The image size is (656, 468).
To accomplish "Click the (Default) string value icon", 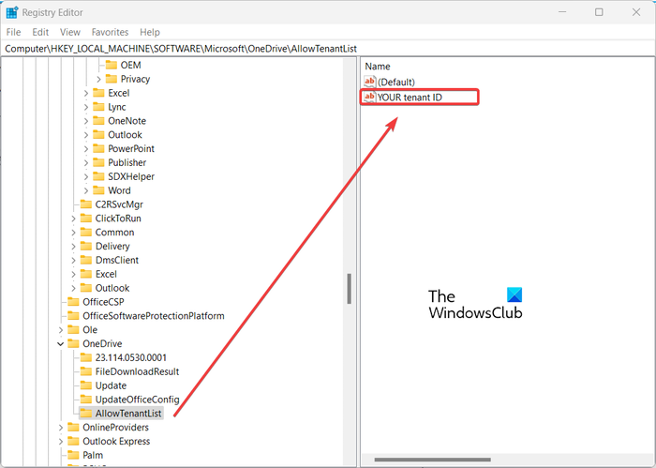I will click(370, 82).
